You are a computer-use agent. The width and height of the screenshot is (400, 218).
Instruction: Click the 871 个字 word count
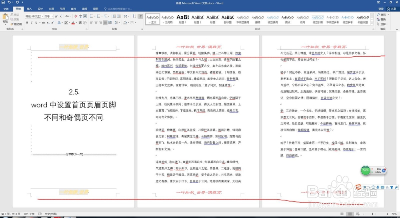29,214
